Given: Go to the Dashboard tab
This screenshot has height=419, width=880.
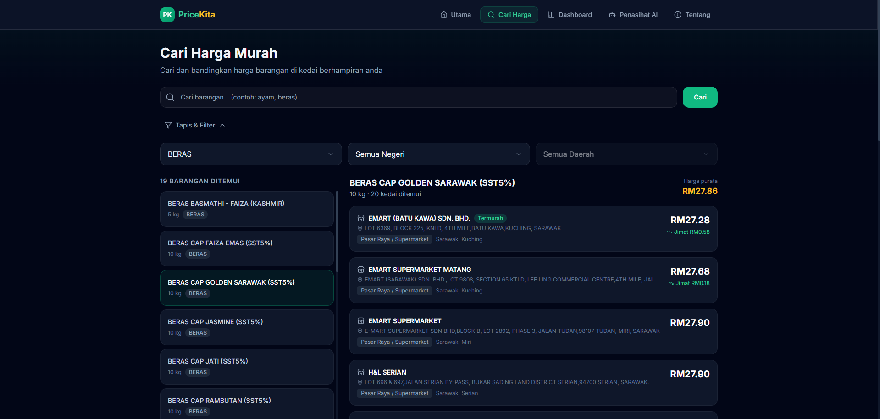Looking at the screenshot, I should (570, 15).
